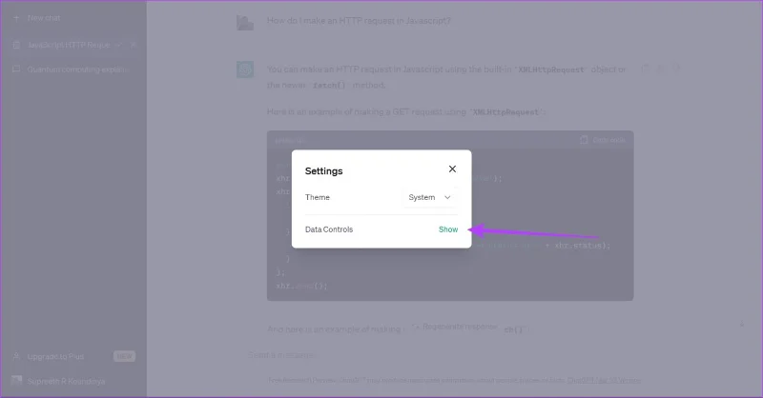Click Copy code on the code block
Viewport: 763px width, 398px height.
coord(603,140)
